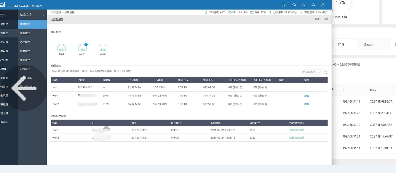This screenshot has width=396, height=173.
Task: Click wan2 cumulative upload 1.33 TB
Action: point(183,104)
